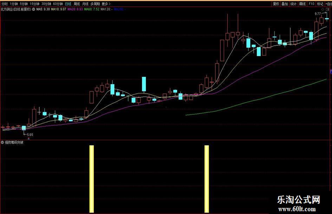
Task: Select the 60分钟 period tab
Action: tap(58, 4)
